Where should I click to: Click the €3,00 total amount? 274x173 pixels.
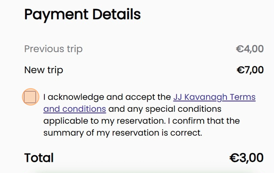[x=247, y=158]
